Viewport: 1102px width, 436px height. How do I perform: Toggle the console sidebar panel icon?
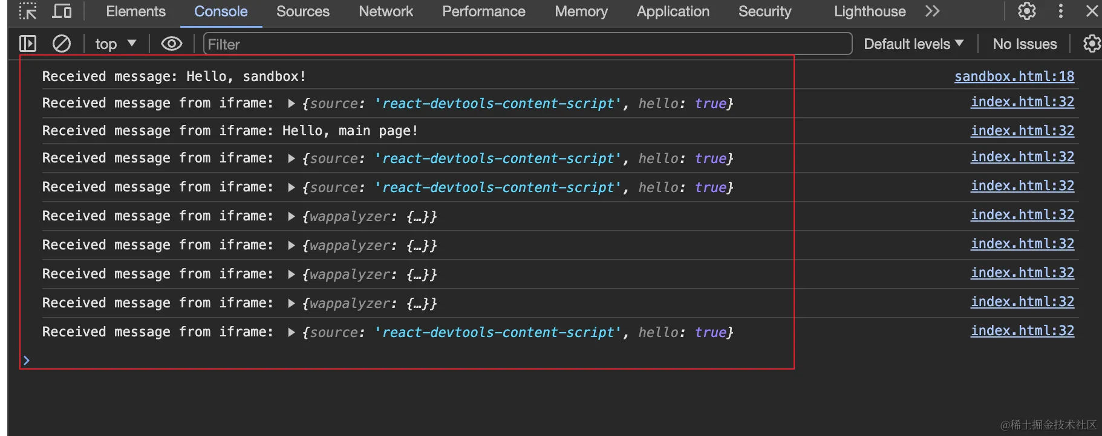point(28,43)
